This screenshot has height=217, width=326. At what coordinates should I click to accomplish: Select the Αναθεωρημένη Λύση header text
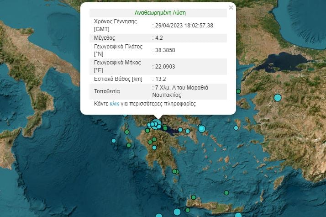point(160,13)
